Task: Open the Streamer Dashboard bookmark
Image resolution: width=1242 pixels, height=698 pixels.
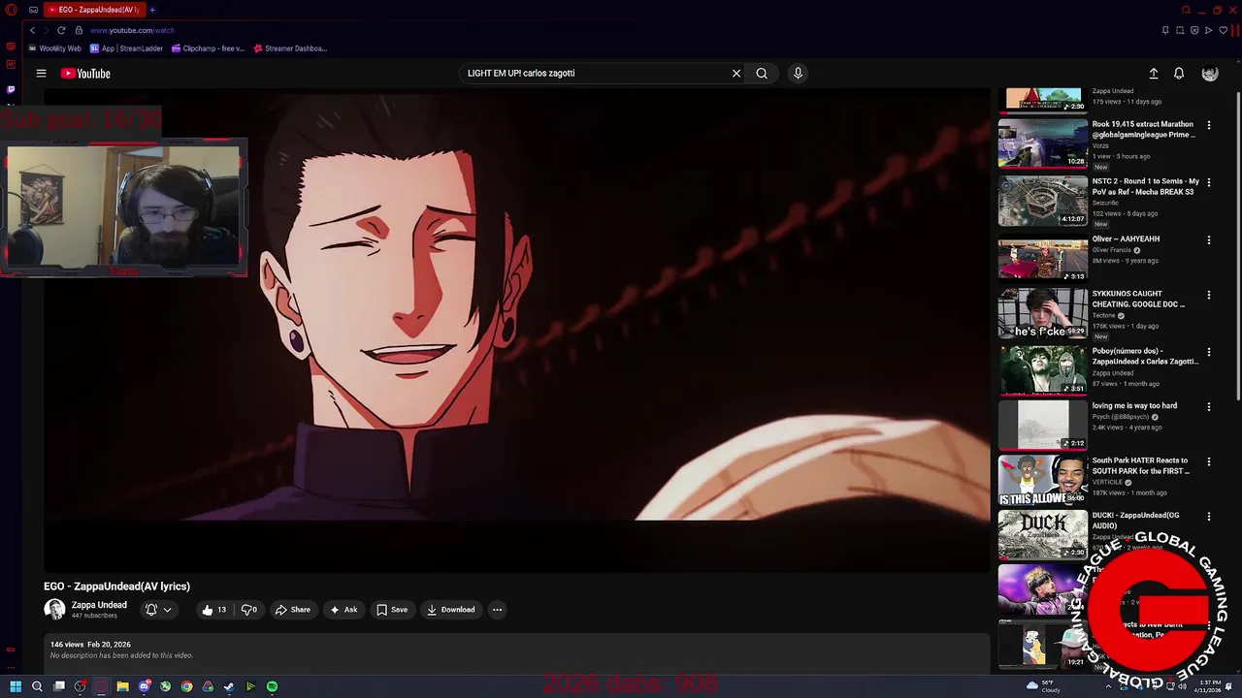Action: click(x=290, y=48)
